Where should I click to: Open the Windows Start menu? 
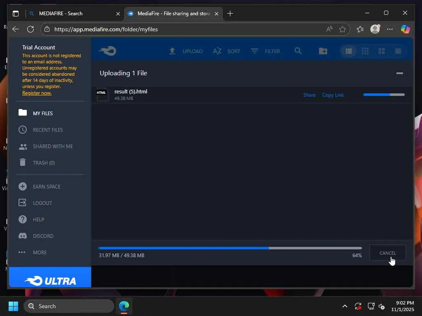[13, 306]
